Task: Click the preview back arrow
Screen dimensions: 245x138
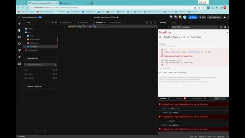Action: tap(160, 27)
